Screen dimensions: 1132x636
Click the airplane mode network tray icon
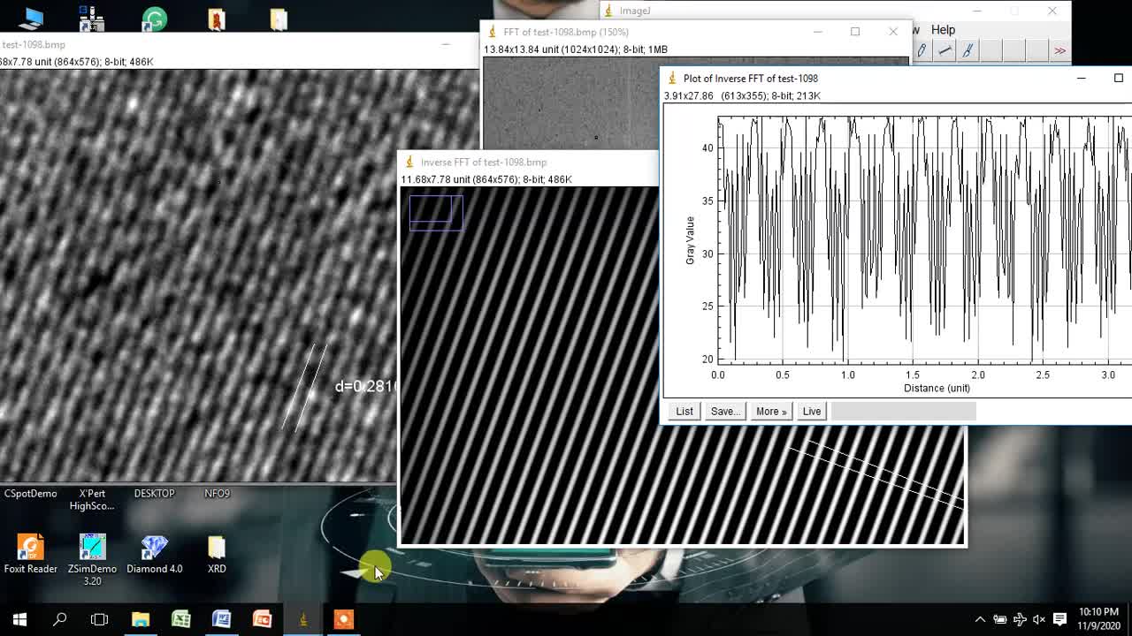click(1020, 619)
